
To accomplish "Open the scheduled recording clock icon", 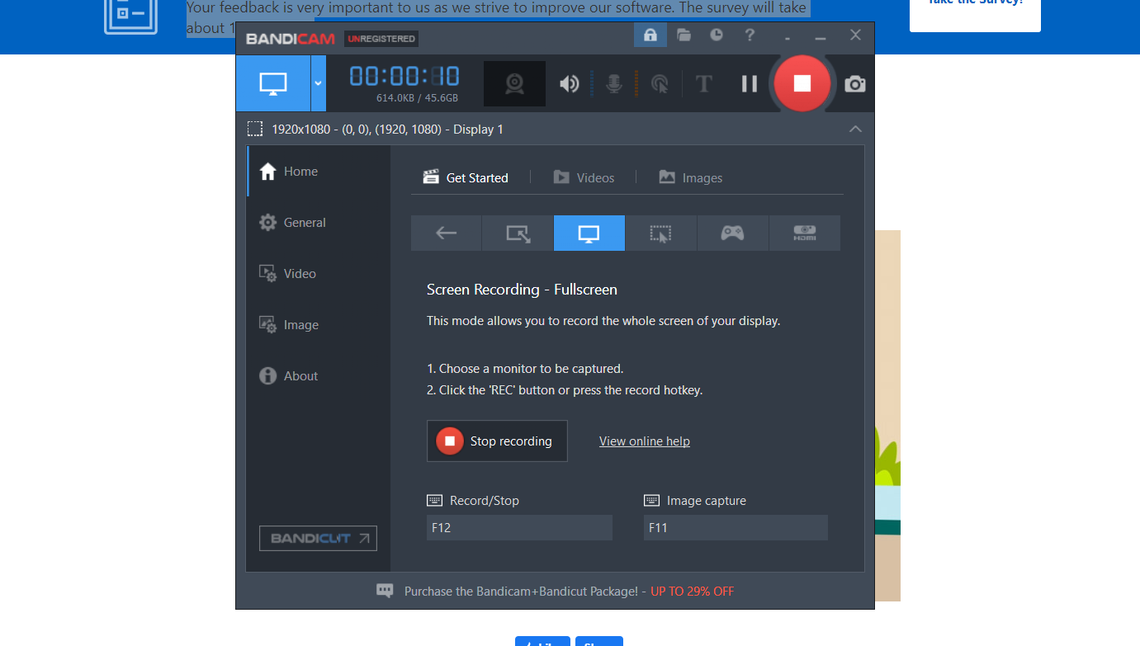I will [717, 35].
